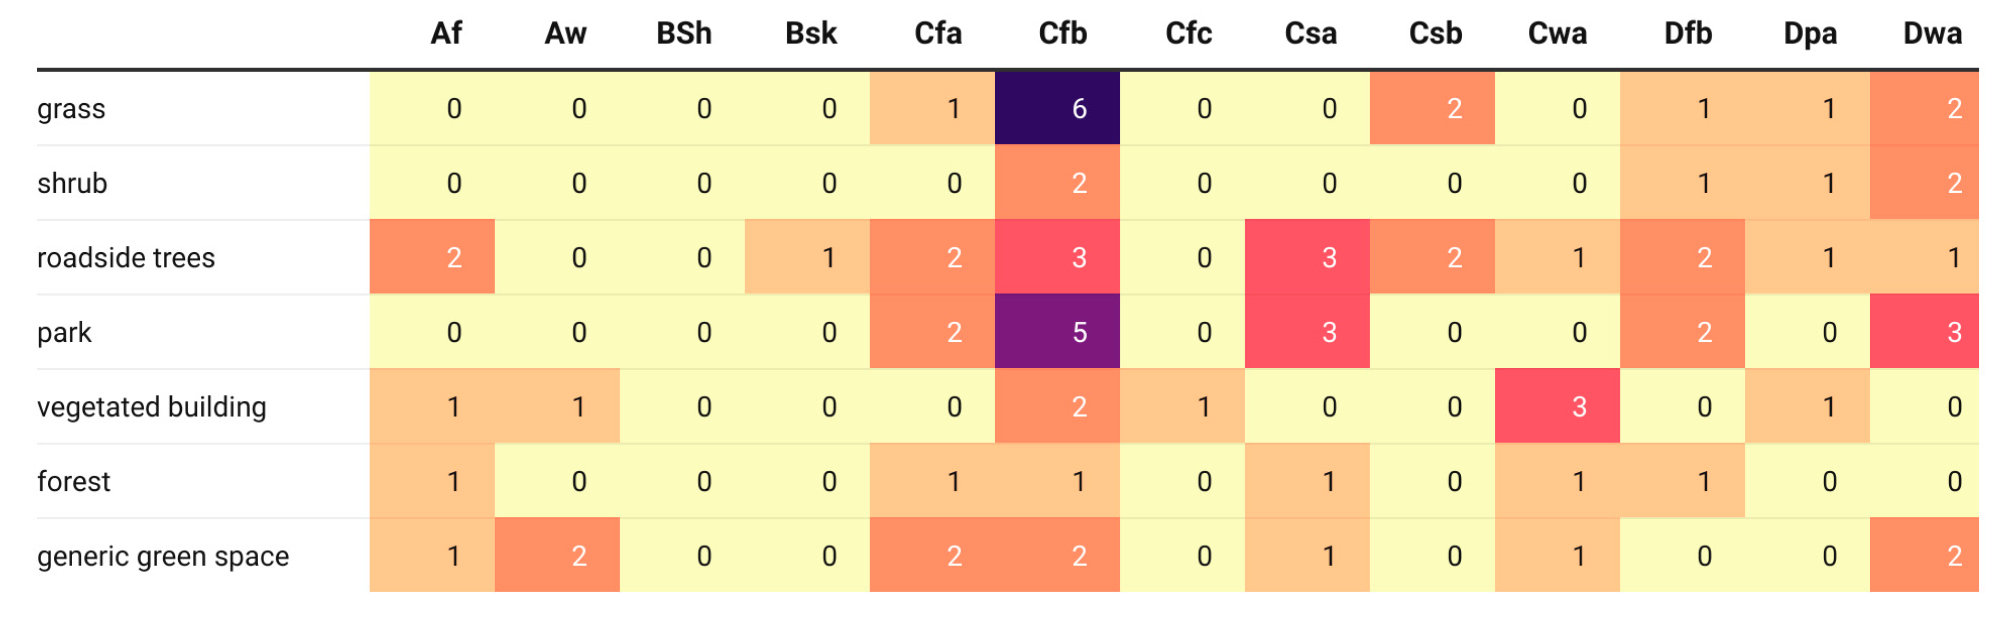Click the grass row label

(72, 109)
